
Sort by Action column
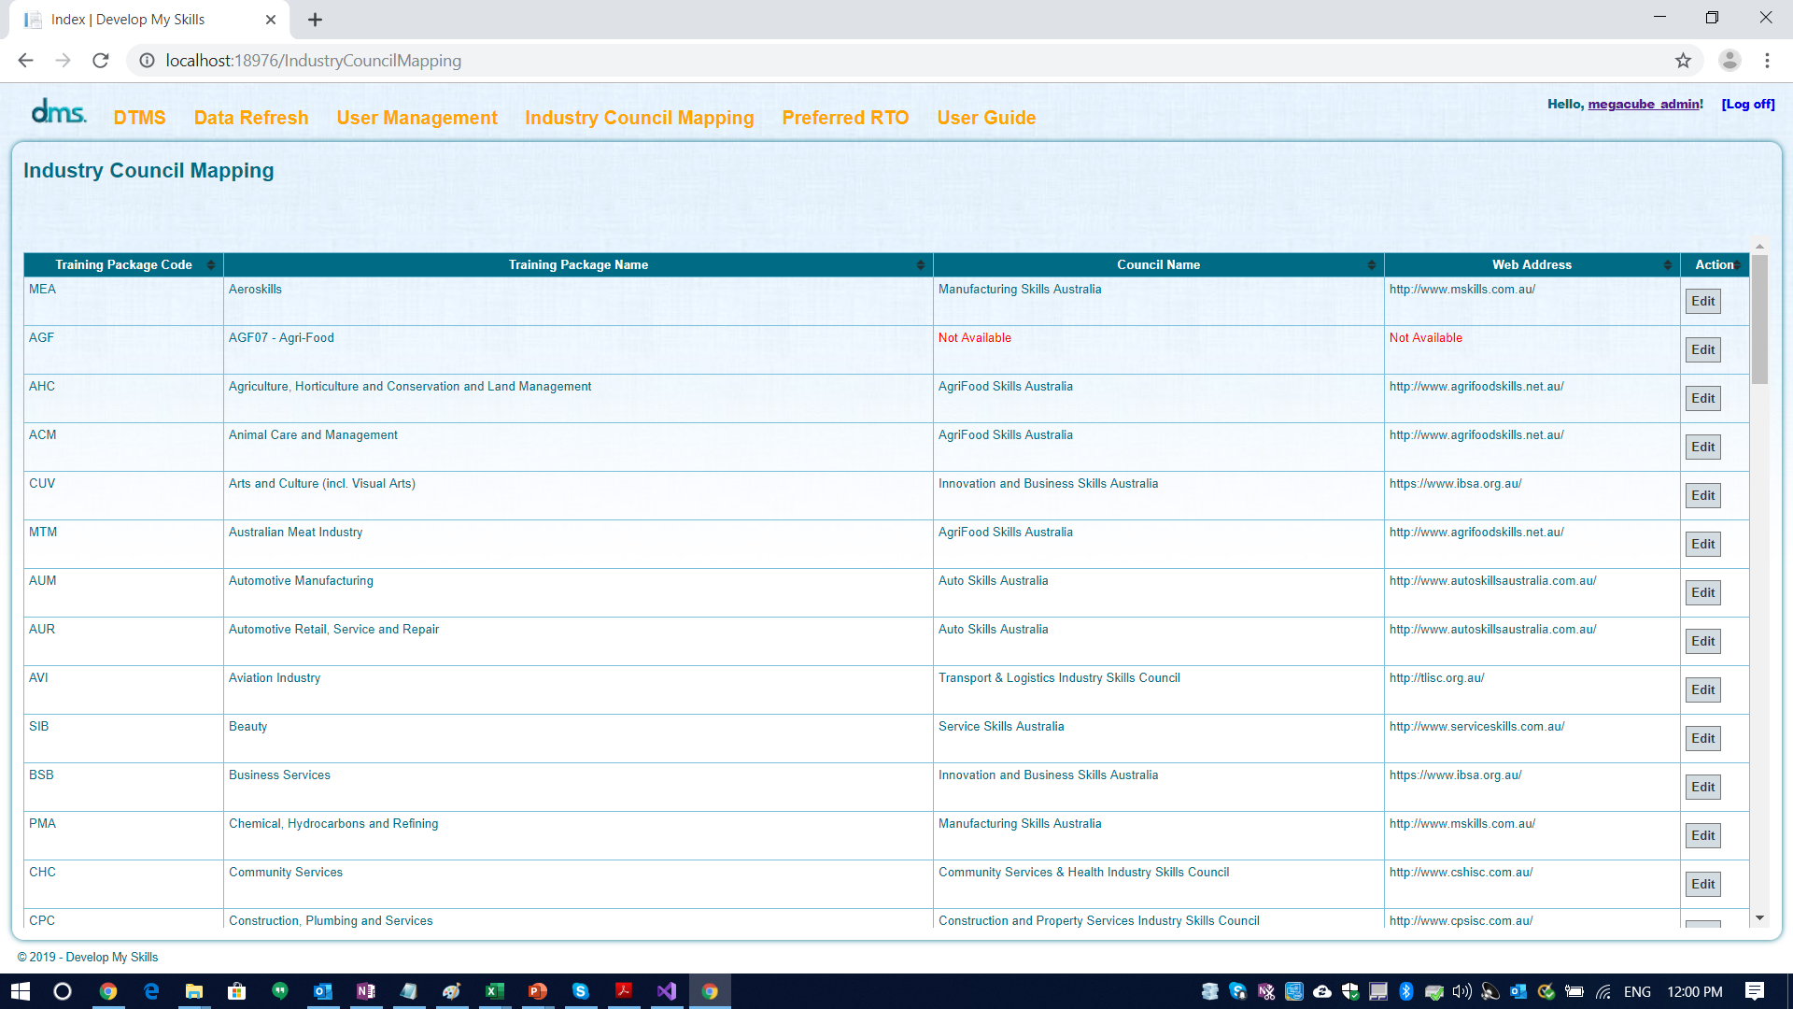pyautogui.click(x=1715, y=265)
